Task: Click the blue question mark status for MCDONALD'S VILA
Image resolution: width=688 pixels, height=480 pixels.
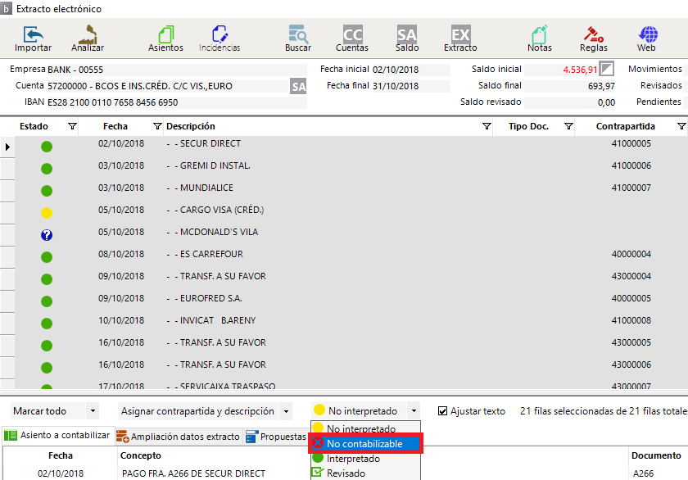Action: click(x=47, y=235)
